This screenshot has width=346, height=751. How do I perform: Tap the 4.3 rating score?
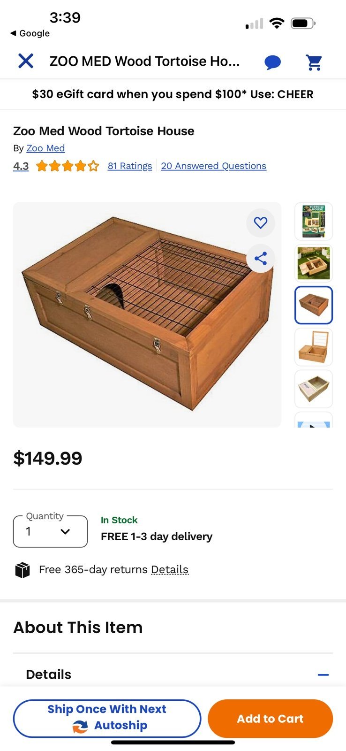(x=21, y=166)
